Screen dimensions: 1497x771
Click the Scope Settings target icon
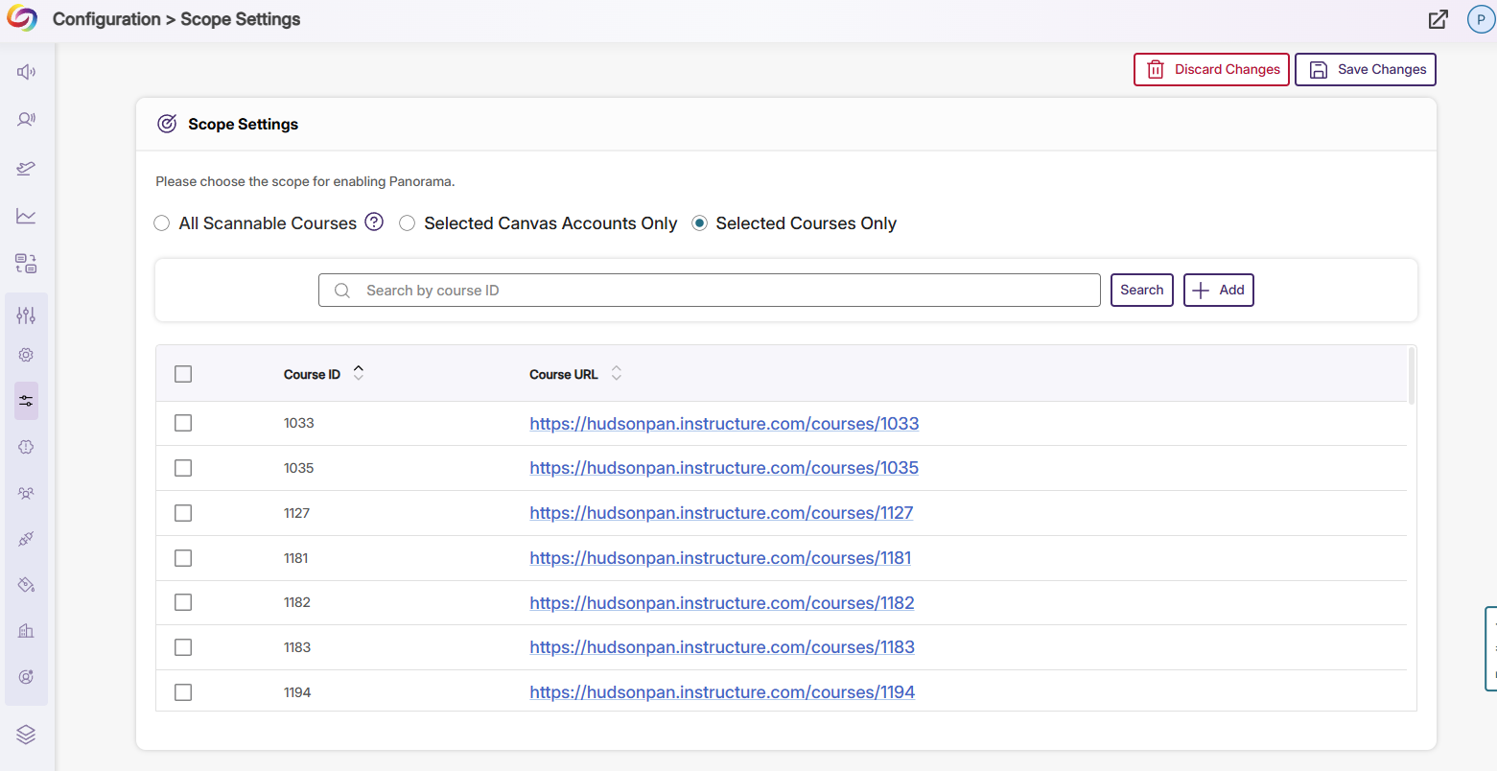[167, 124]
